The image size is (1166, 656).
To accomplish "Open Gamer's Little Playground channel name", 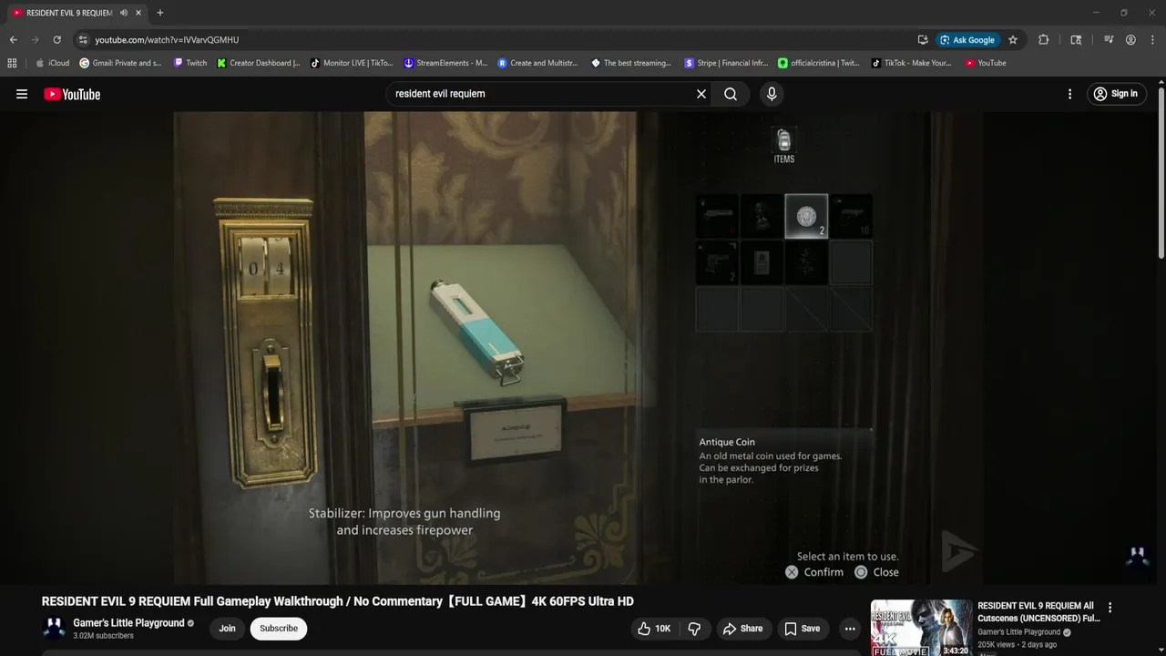I will 128,623.
